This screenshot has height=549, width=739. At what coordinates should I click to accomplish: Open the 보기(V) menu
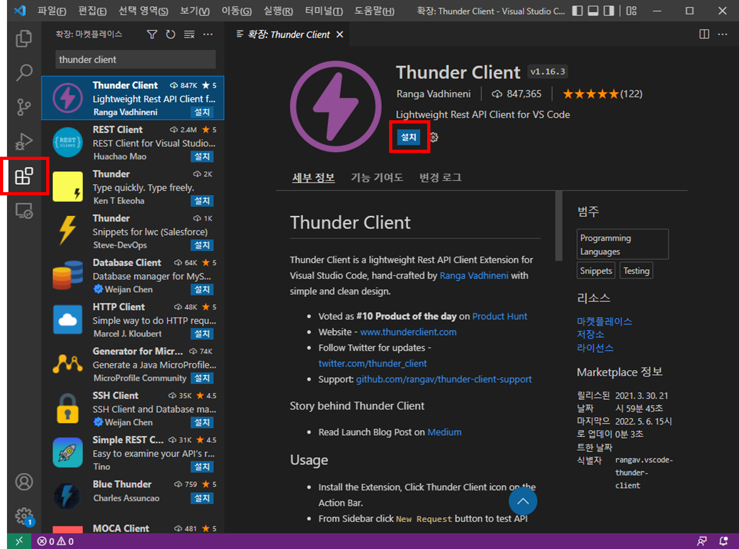click(195, 11)
